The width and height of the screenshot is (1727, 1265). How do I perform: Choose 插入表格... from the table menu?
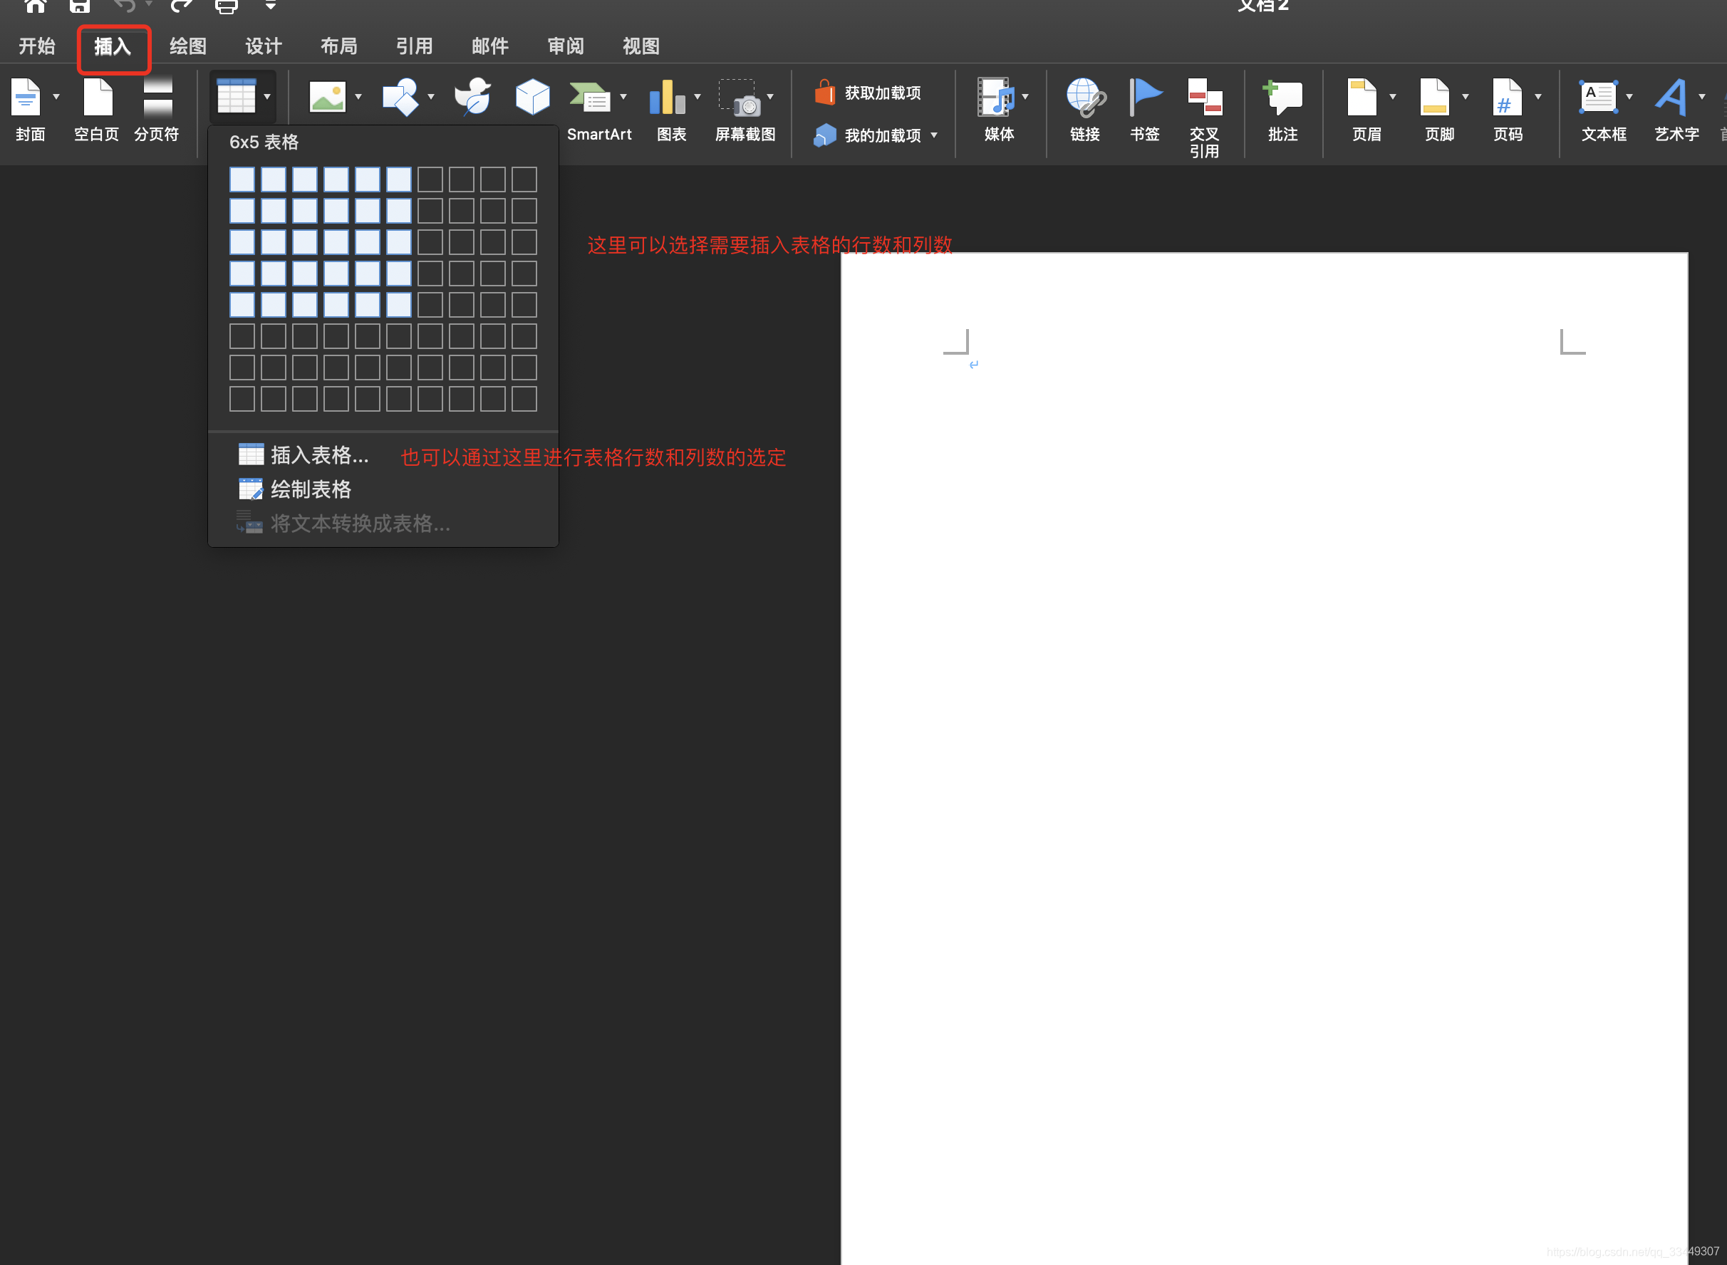tap(319, 456)
